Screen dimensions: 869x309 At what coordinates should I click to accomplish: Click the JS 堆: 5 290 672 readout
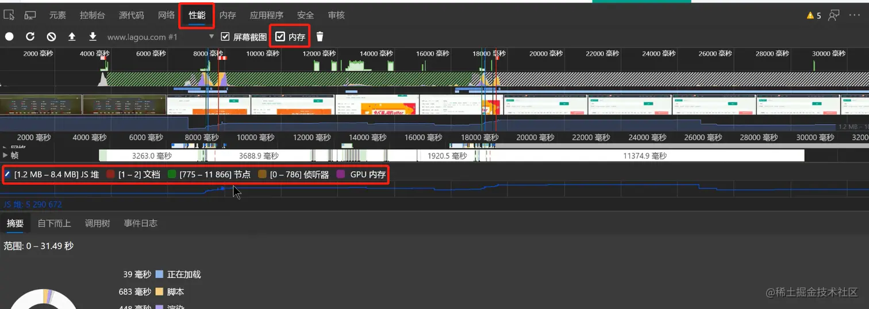(33, 204)
